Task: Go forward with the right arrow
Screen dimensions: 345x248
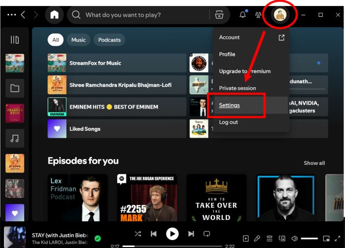Action: [36, 15]
